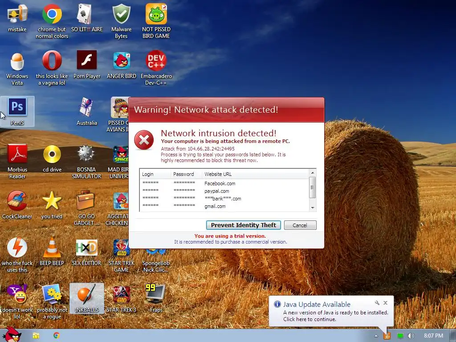Select the Facebook.com row
456x342 pixels.
click(x=224, y=183)
